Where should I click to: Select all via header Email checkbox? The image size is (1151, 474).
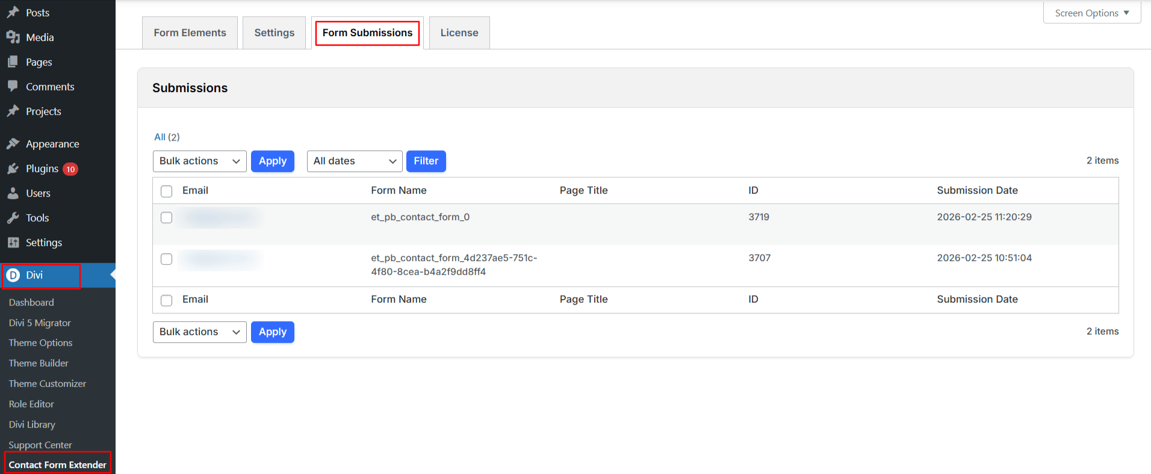pyautogui.click(x=167, y=191)
